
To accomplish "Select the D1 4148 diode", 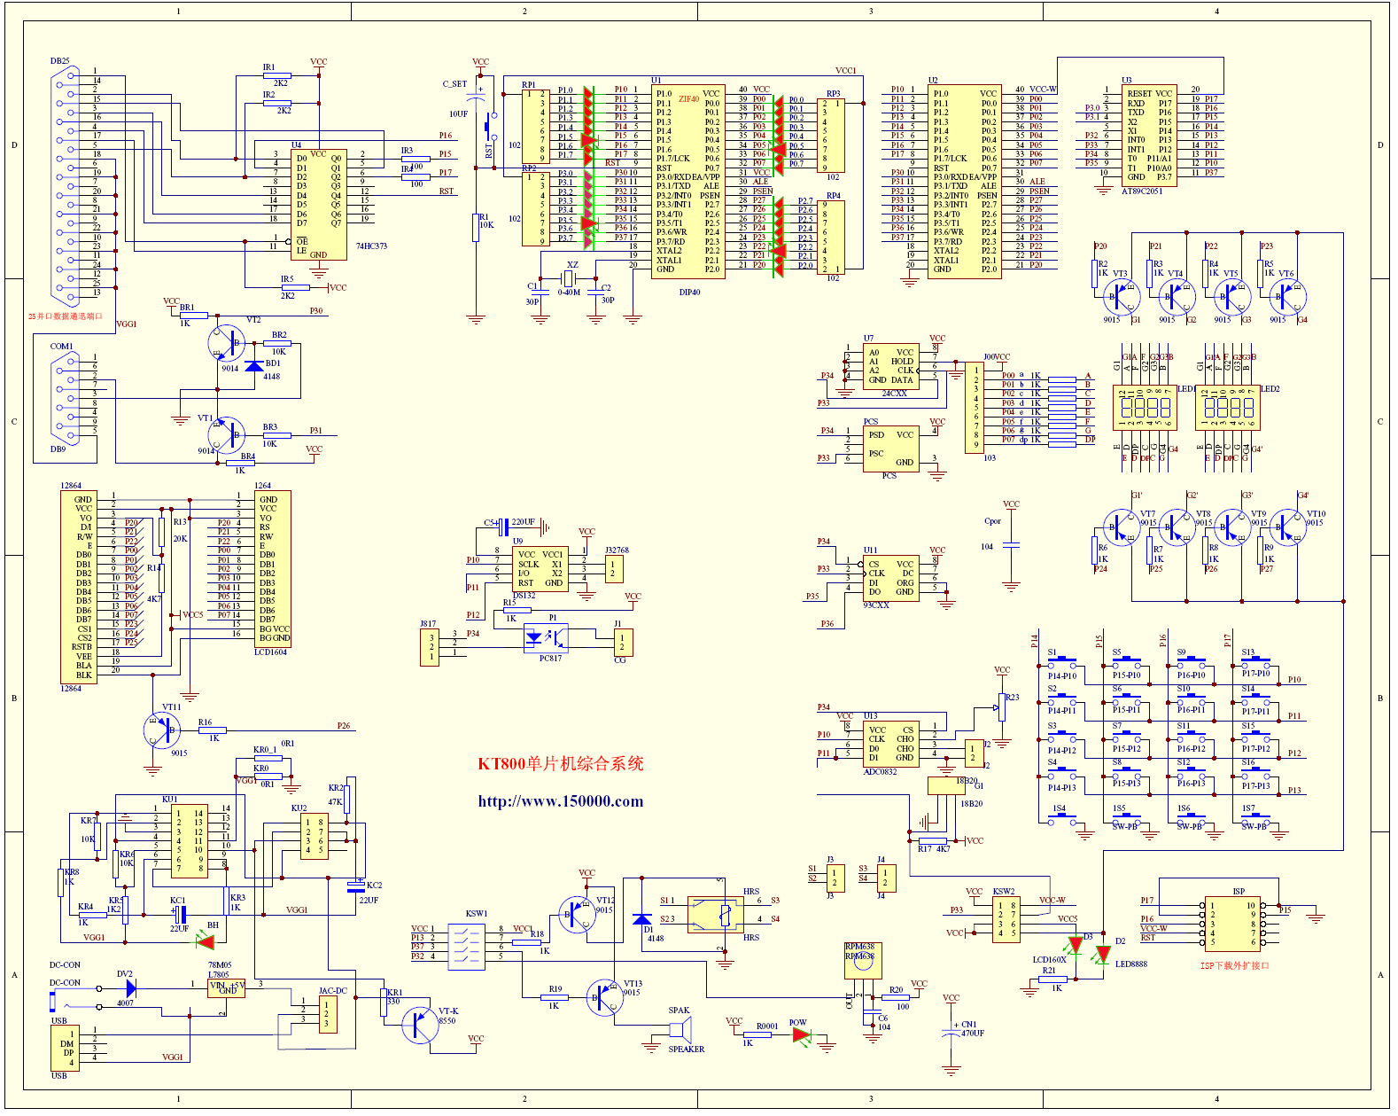I will coord(642,918).
